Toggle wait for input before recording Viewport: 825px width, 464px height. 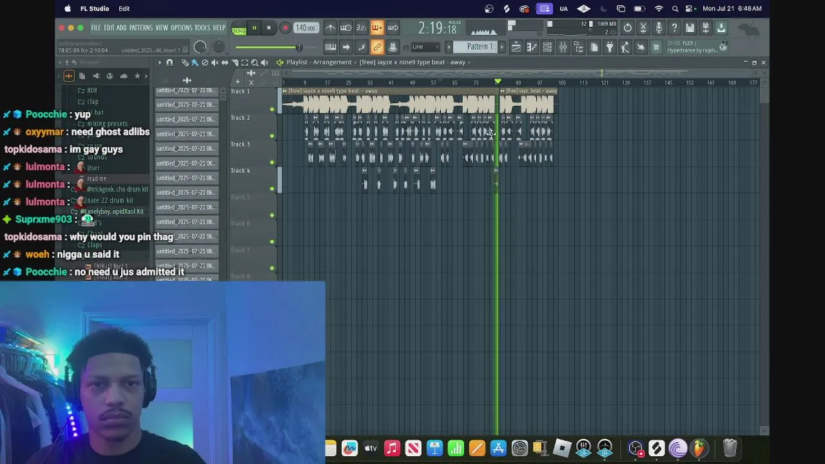pyautogui.click(x=346, y=28)
